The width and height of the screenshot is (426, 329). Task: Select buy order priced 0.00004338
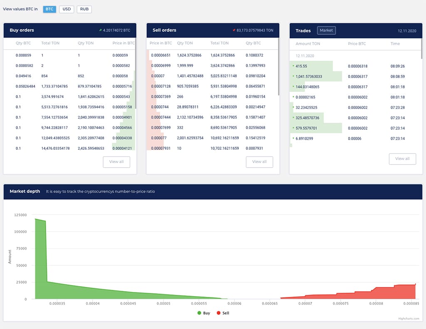click(x=69, y=138)
